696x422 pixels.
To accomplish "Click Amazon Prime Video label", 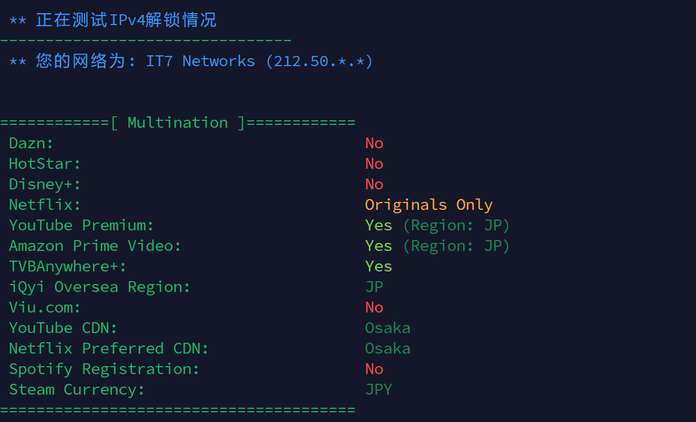I will pos(95,246).
